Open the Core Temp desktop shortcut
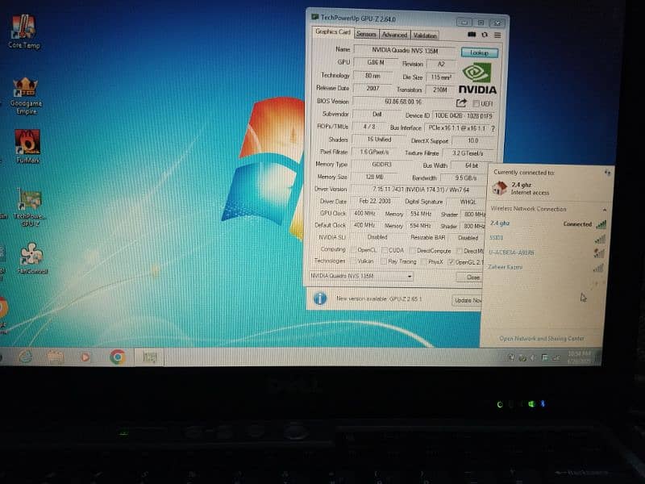 [x=24, y=32]
